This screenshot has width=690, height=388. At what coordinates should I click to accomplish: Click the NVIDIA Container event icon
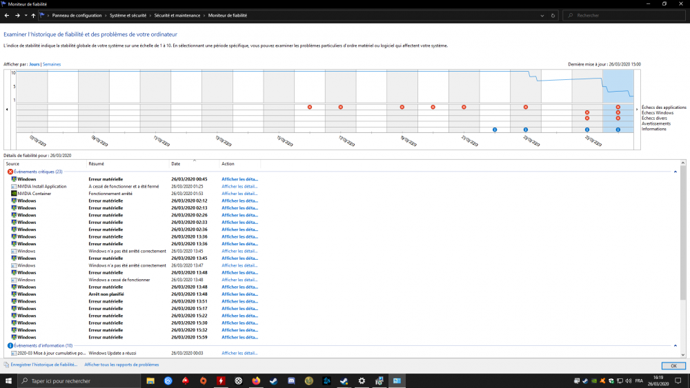pyautogui.click(x=14, y=194)
